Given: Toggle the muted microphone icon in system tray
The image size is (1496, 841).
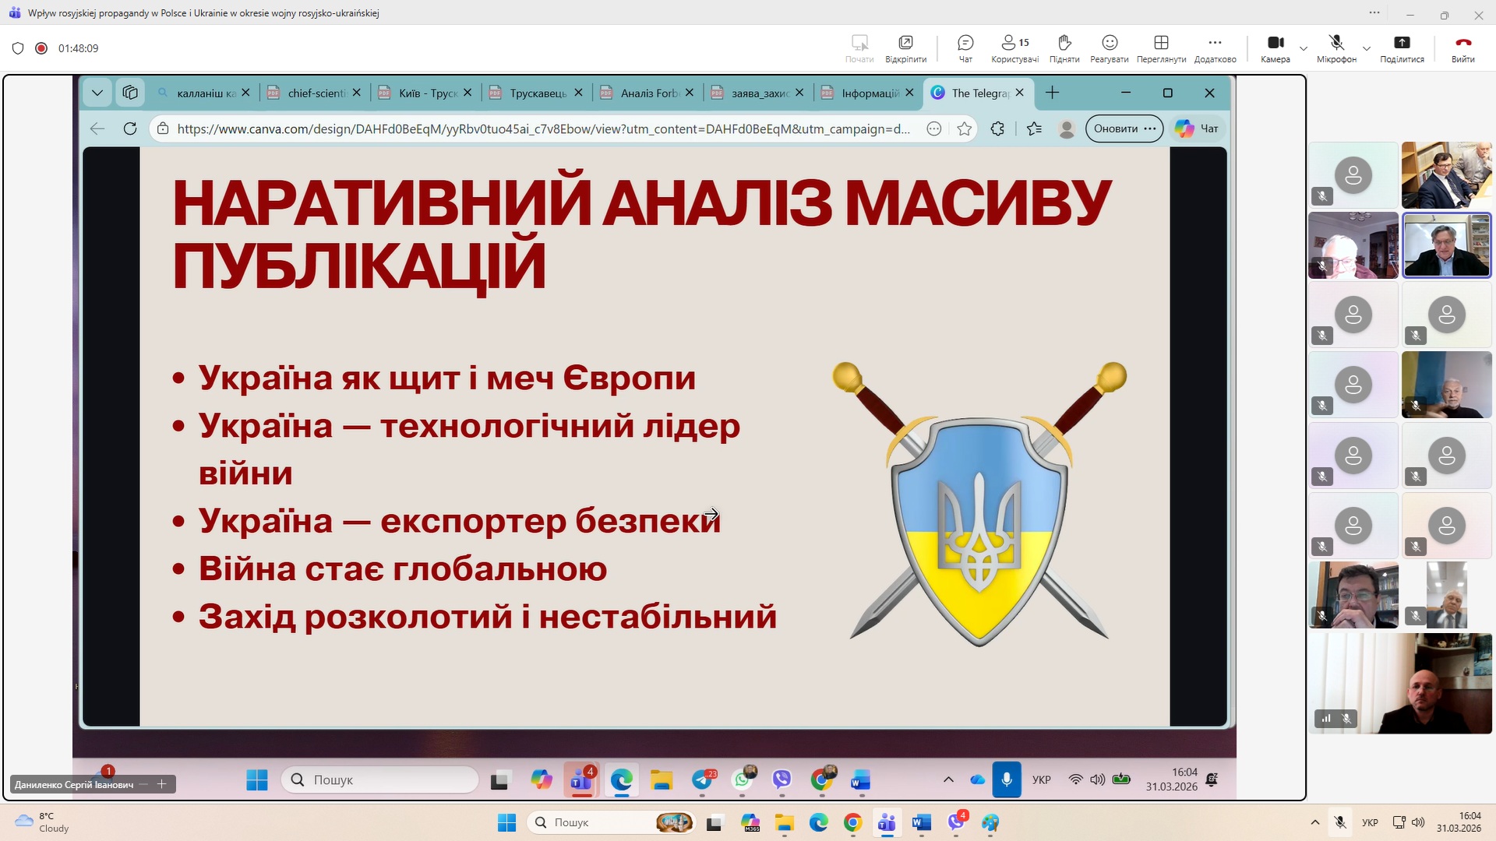Looking at the screenshot, I should click(1340, 822).
